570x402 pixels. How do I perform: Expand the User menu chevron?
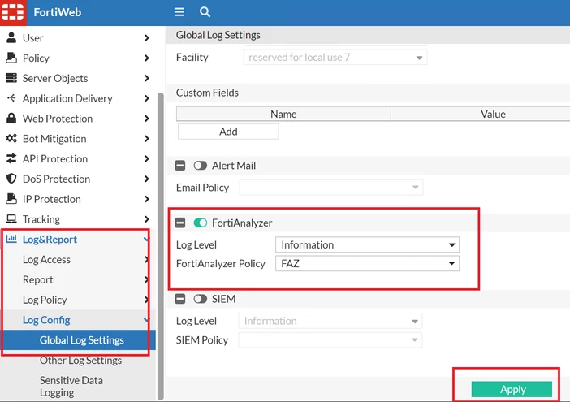[x=146, y=38]
